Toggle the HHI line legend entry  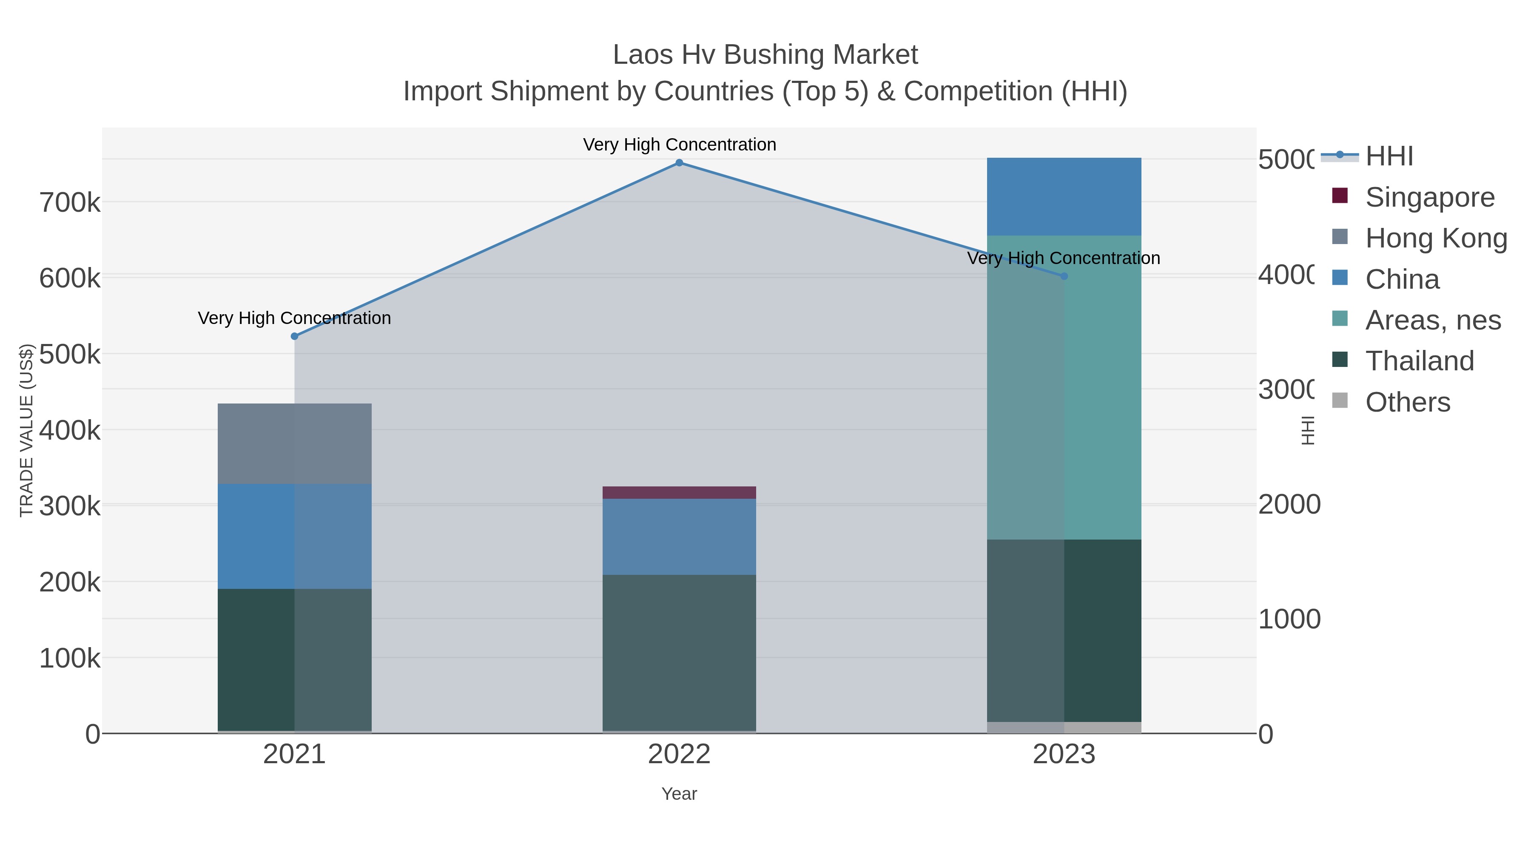point(1367,156)
